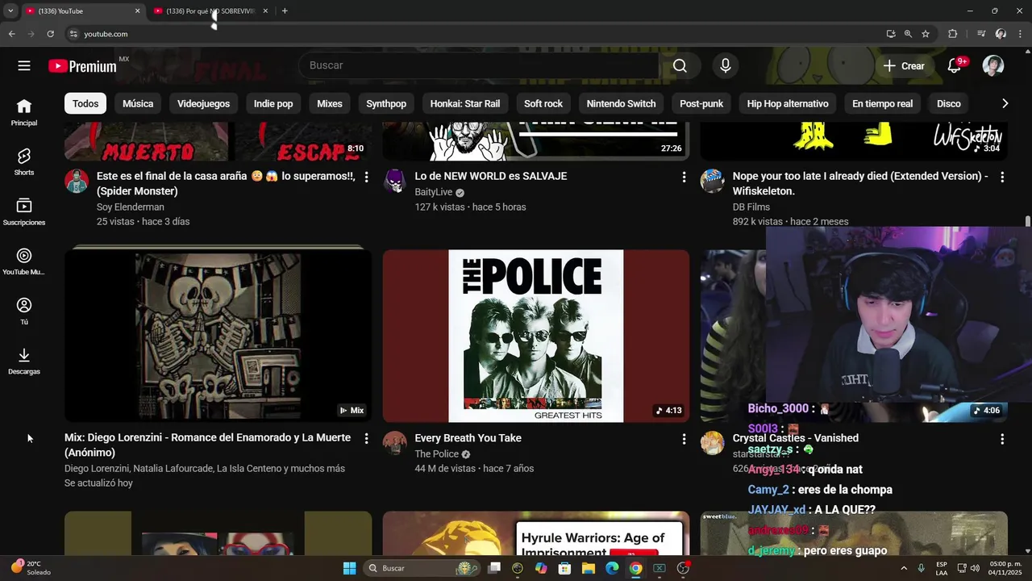Open the new tab plus button
The image size is (1032, 581).
[x=285, y=11]
